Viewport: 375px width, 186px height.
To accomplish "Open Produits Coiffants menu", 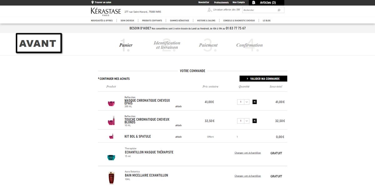I will pyautogui.click(x=152, y=21).
